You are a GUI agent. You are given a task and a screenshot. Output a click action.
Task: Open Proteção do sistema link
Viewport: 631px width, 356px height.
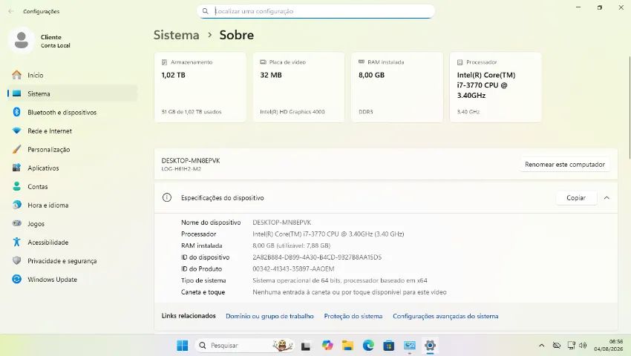(353, 316)
